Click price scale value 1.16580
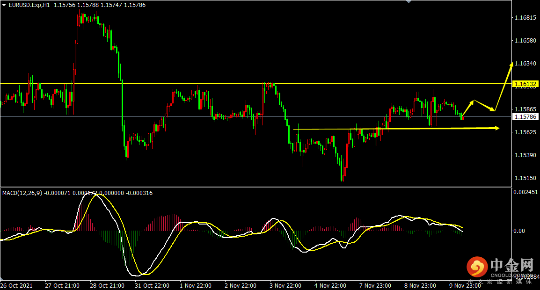 tap(525, 41)
